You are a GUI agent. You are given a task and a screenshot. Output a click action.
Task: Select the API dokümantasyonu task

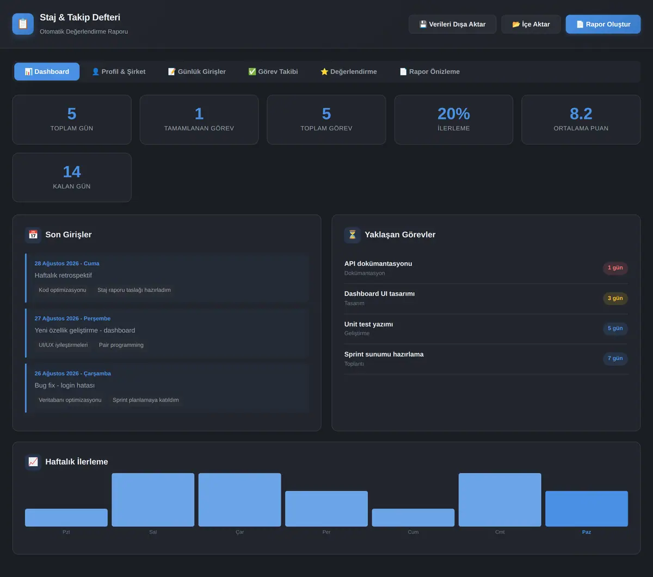point(486,268)
